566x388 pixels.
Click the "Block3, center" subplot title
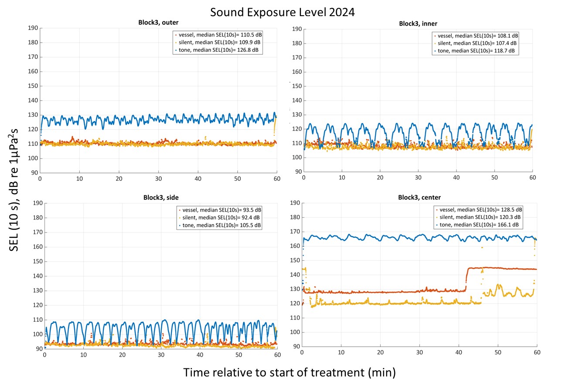point(419,197)
